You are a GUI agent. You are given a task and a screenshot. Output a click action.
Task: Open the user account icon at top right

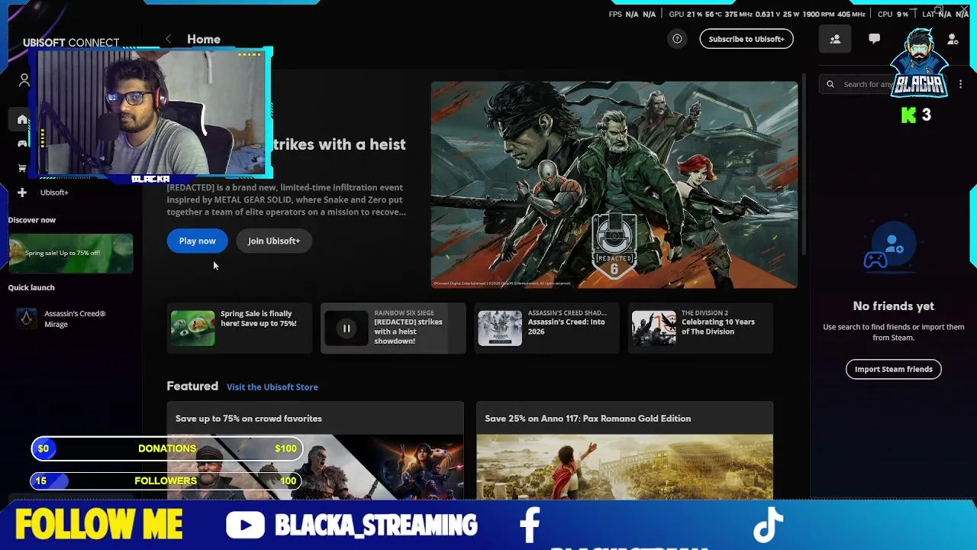(953, 39)
